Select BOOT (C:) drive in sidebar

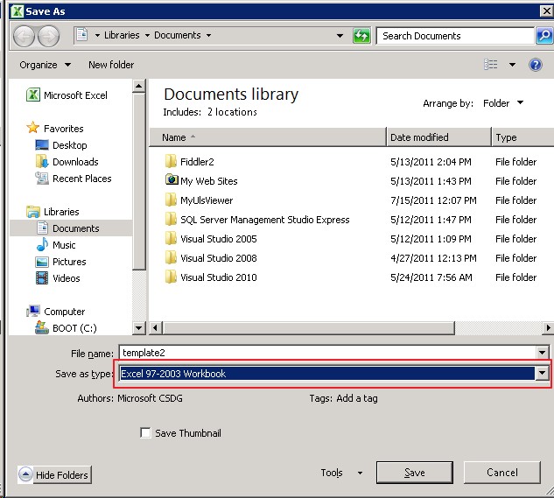[73, 328]
